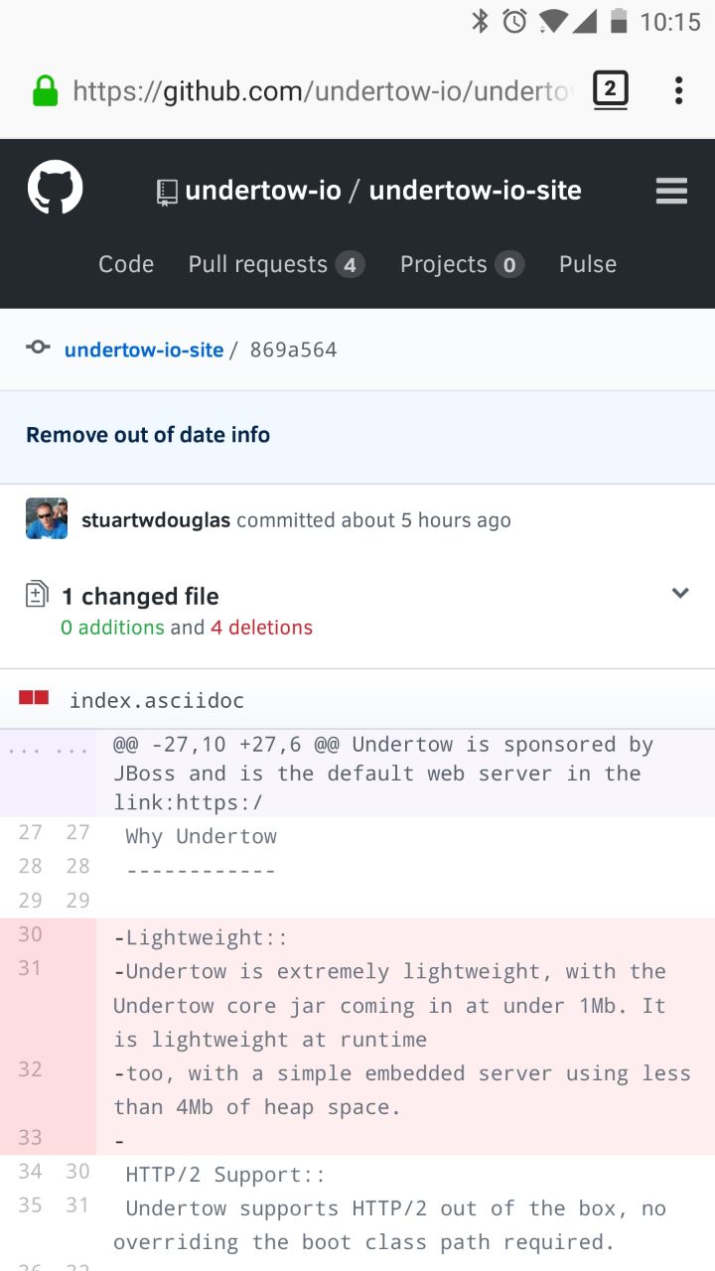Open the hamburger navigation menu
This screenshot has height=1271, width=715.
[x=671, y=191]
